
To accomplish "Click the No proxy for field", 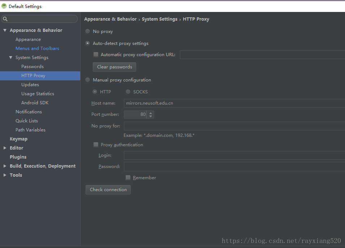I will 234,126.
